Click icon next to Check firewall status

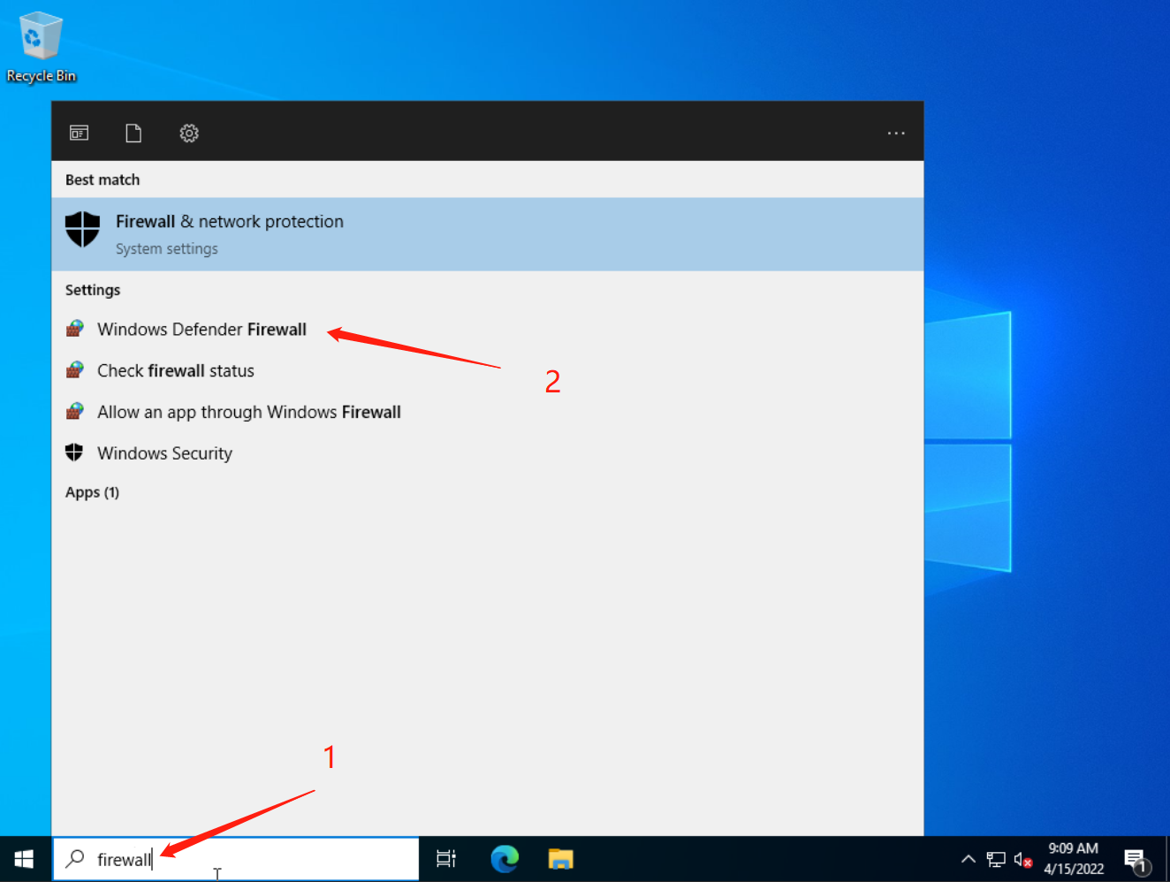coord(75,369)
